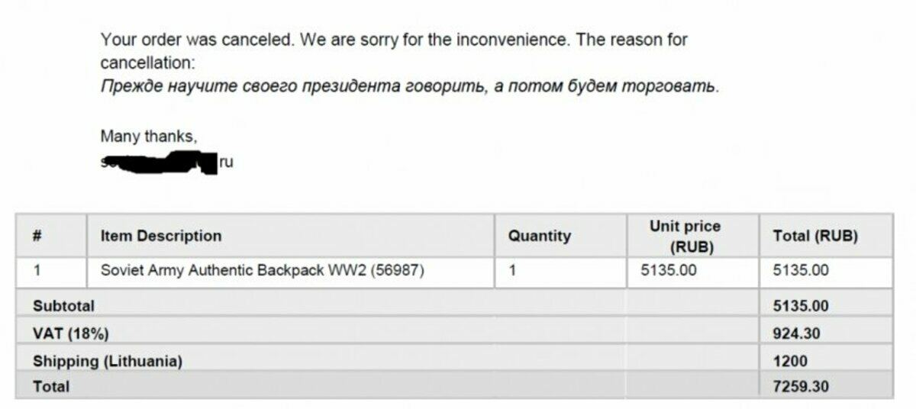Select the shipping cost 1200

point(789,361)
